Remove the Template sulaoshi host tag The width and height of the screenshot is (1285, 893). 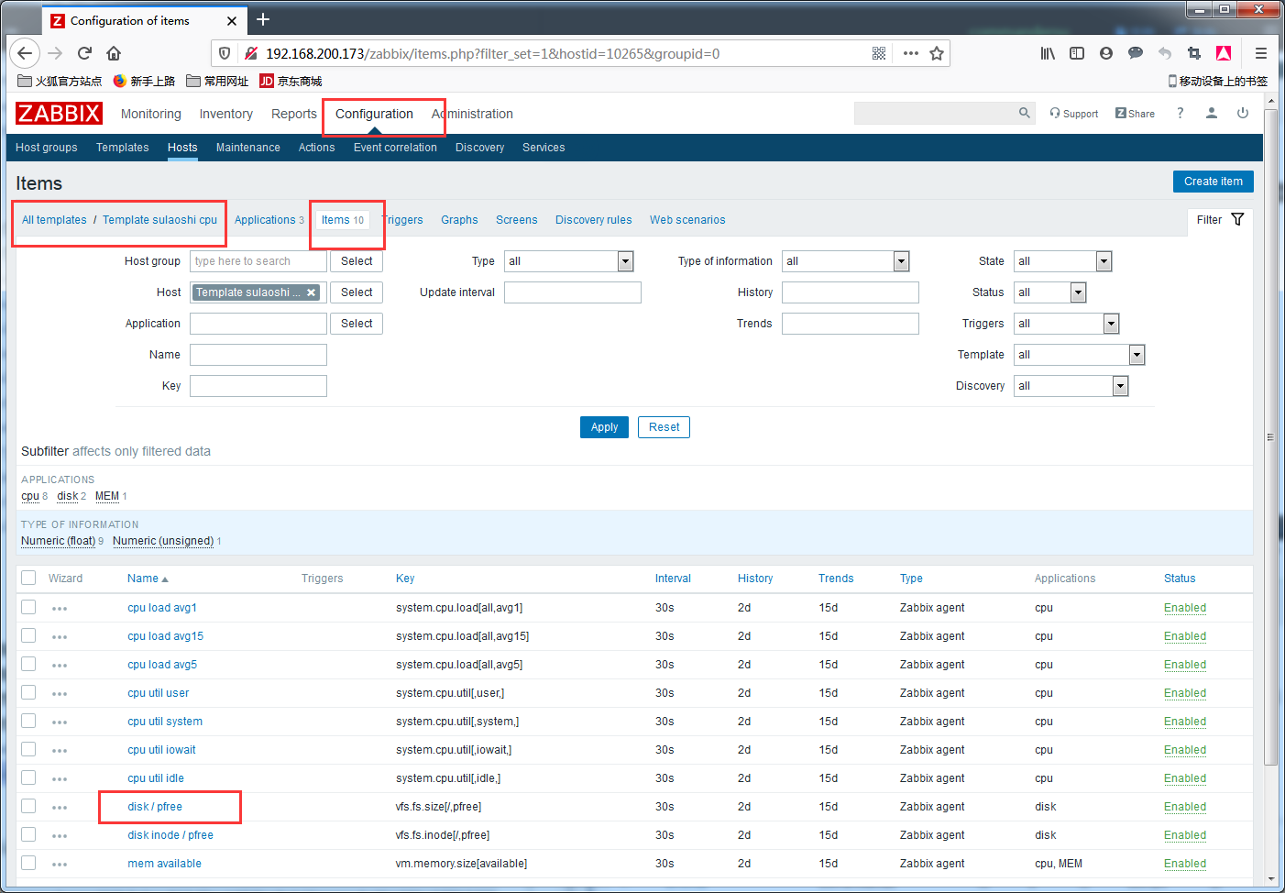[x=312, y=292]
